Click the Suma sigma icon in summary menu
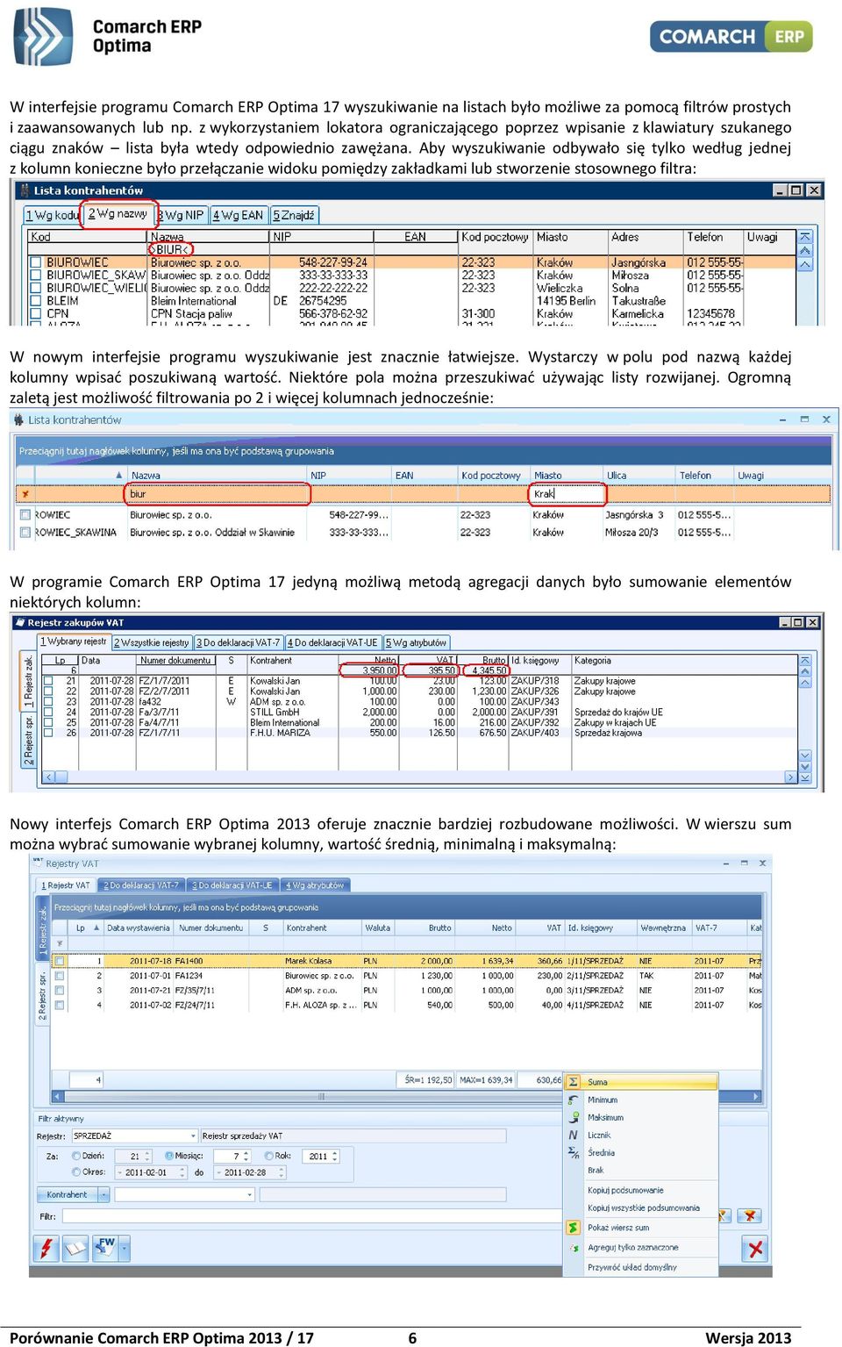842x1347 pixels. (573, 1082)
